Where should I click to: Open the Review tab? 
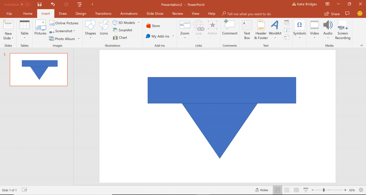pos(177,14)
